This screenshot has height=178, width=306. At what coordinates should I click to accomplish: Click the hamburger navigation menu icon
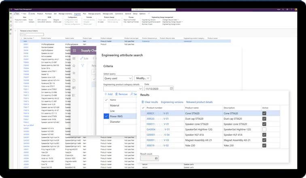tap(74, 58)
